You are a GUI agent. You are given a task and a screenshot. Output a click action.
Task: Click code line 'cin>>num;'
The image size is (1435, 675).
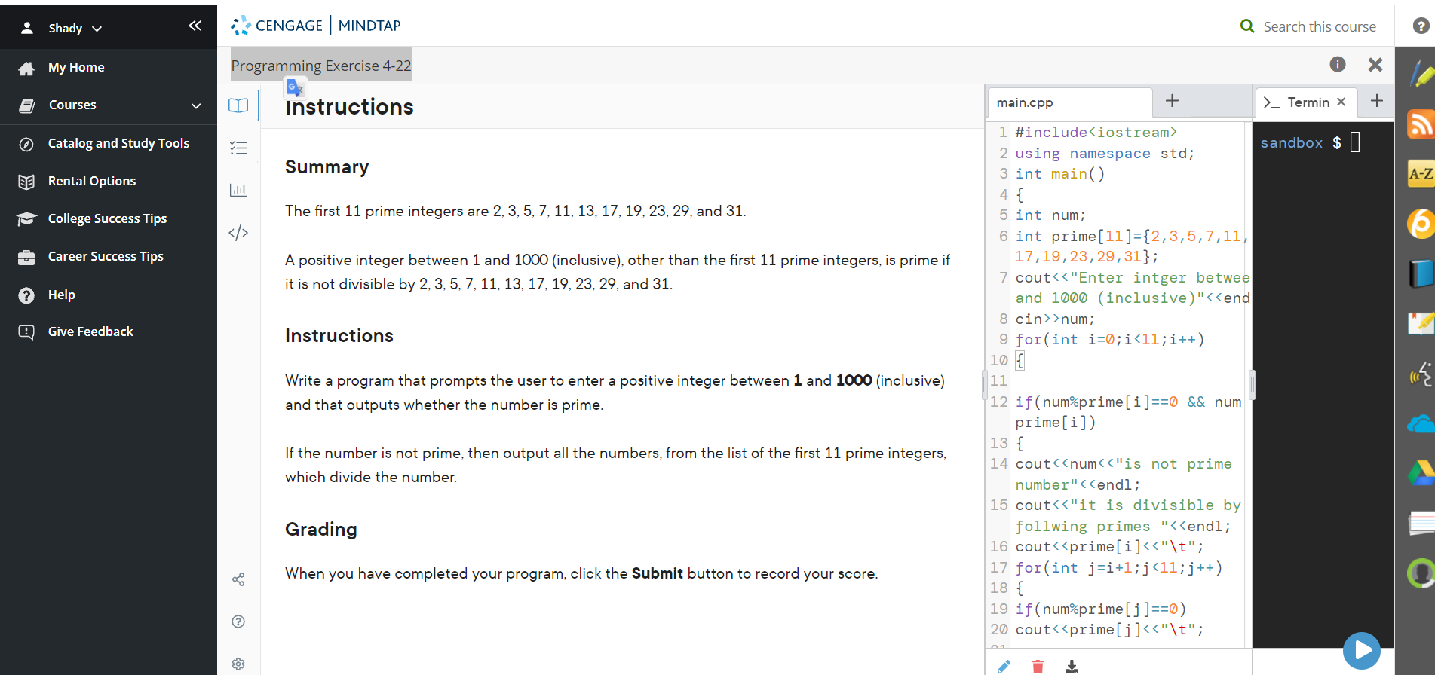[1055, 319]
